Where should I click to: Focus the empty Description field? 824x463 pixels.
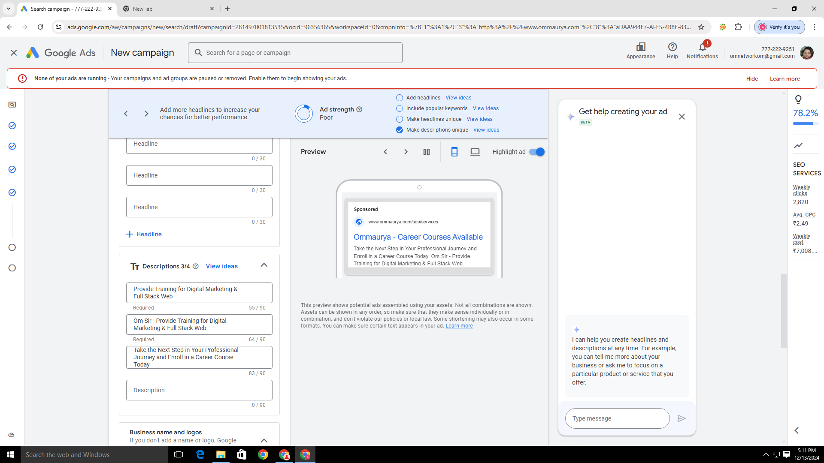[x=199, y=390]
